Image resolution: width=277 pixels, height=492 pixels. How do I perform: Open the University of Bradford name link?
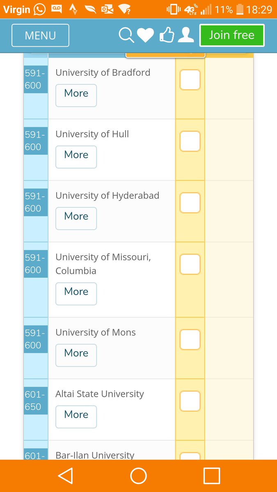pyautogui.click(x=103, y=73)
